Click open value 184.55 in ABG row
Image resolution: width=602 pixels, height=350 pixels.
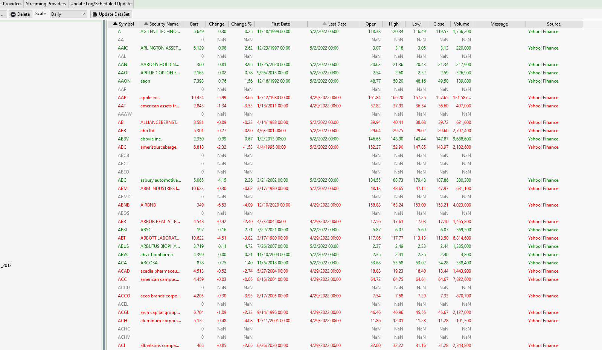point(374,180)
